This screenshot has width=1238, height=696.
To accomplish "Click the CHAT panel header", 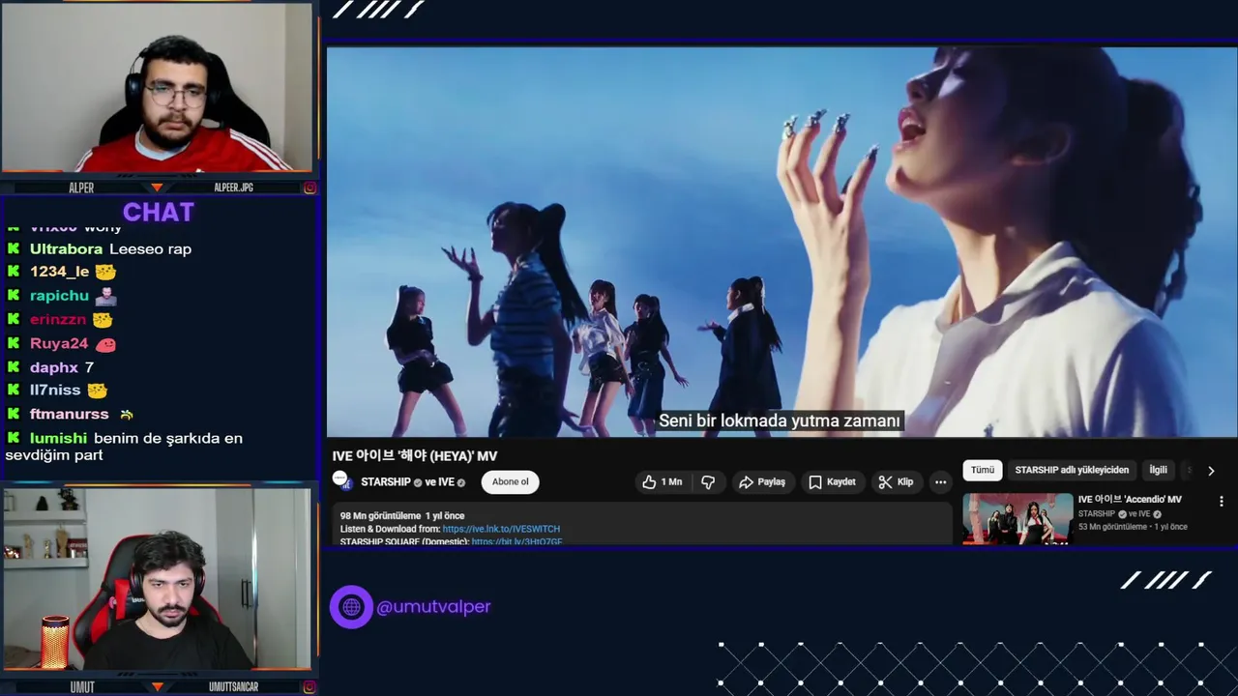I will pos(159,212).
